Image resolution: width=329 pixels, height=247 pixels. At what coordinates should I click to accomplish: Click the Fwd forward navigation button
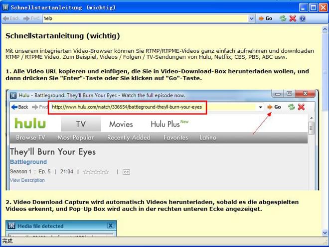pos(31,18)
